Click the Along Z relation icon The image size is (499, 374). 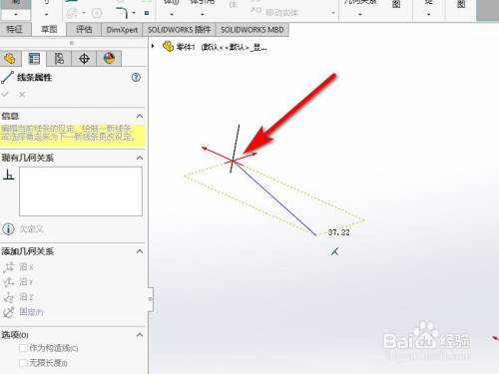[8, 297]
